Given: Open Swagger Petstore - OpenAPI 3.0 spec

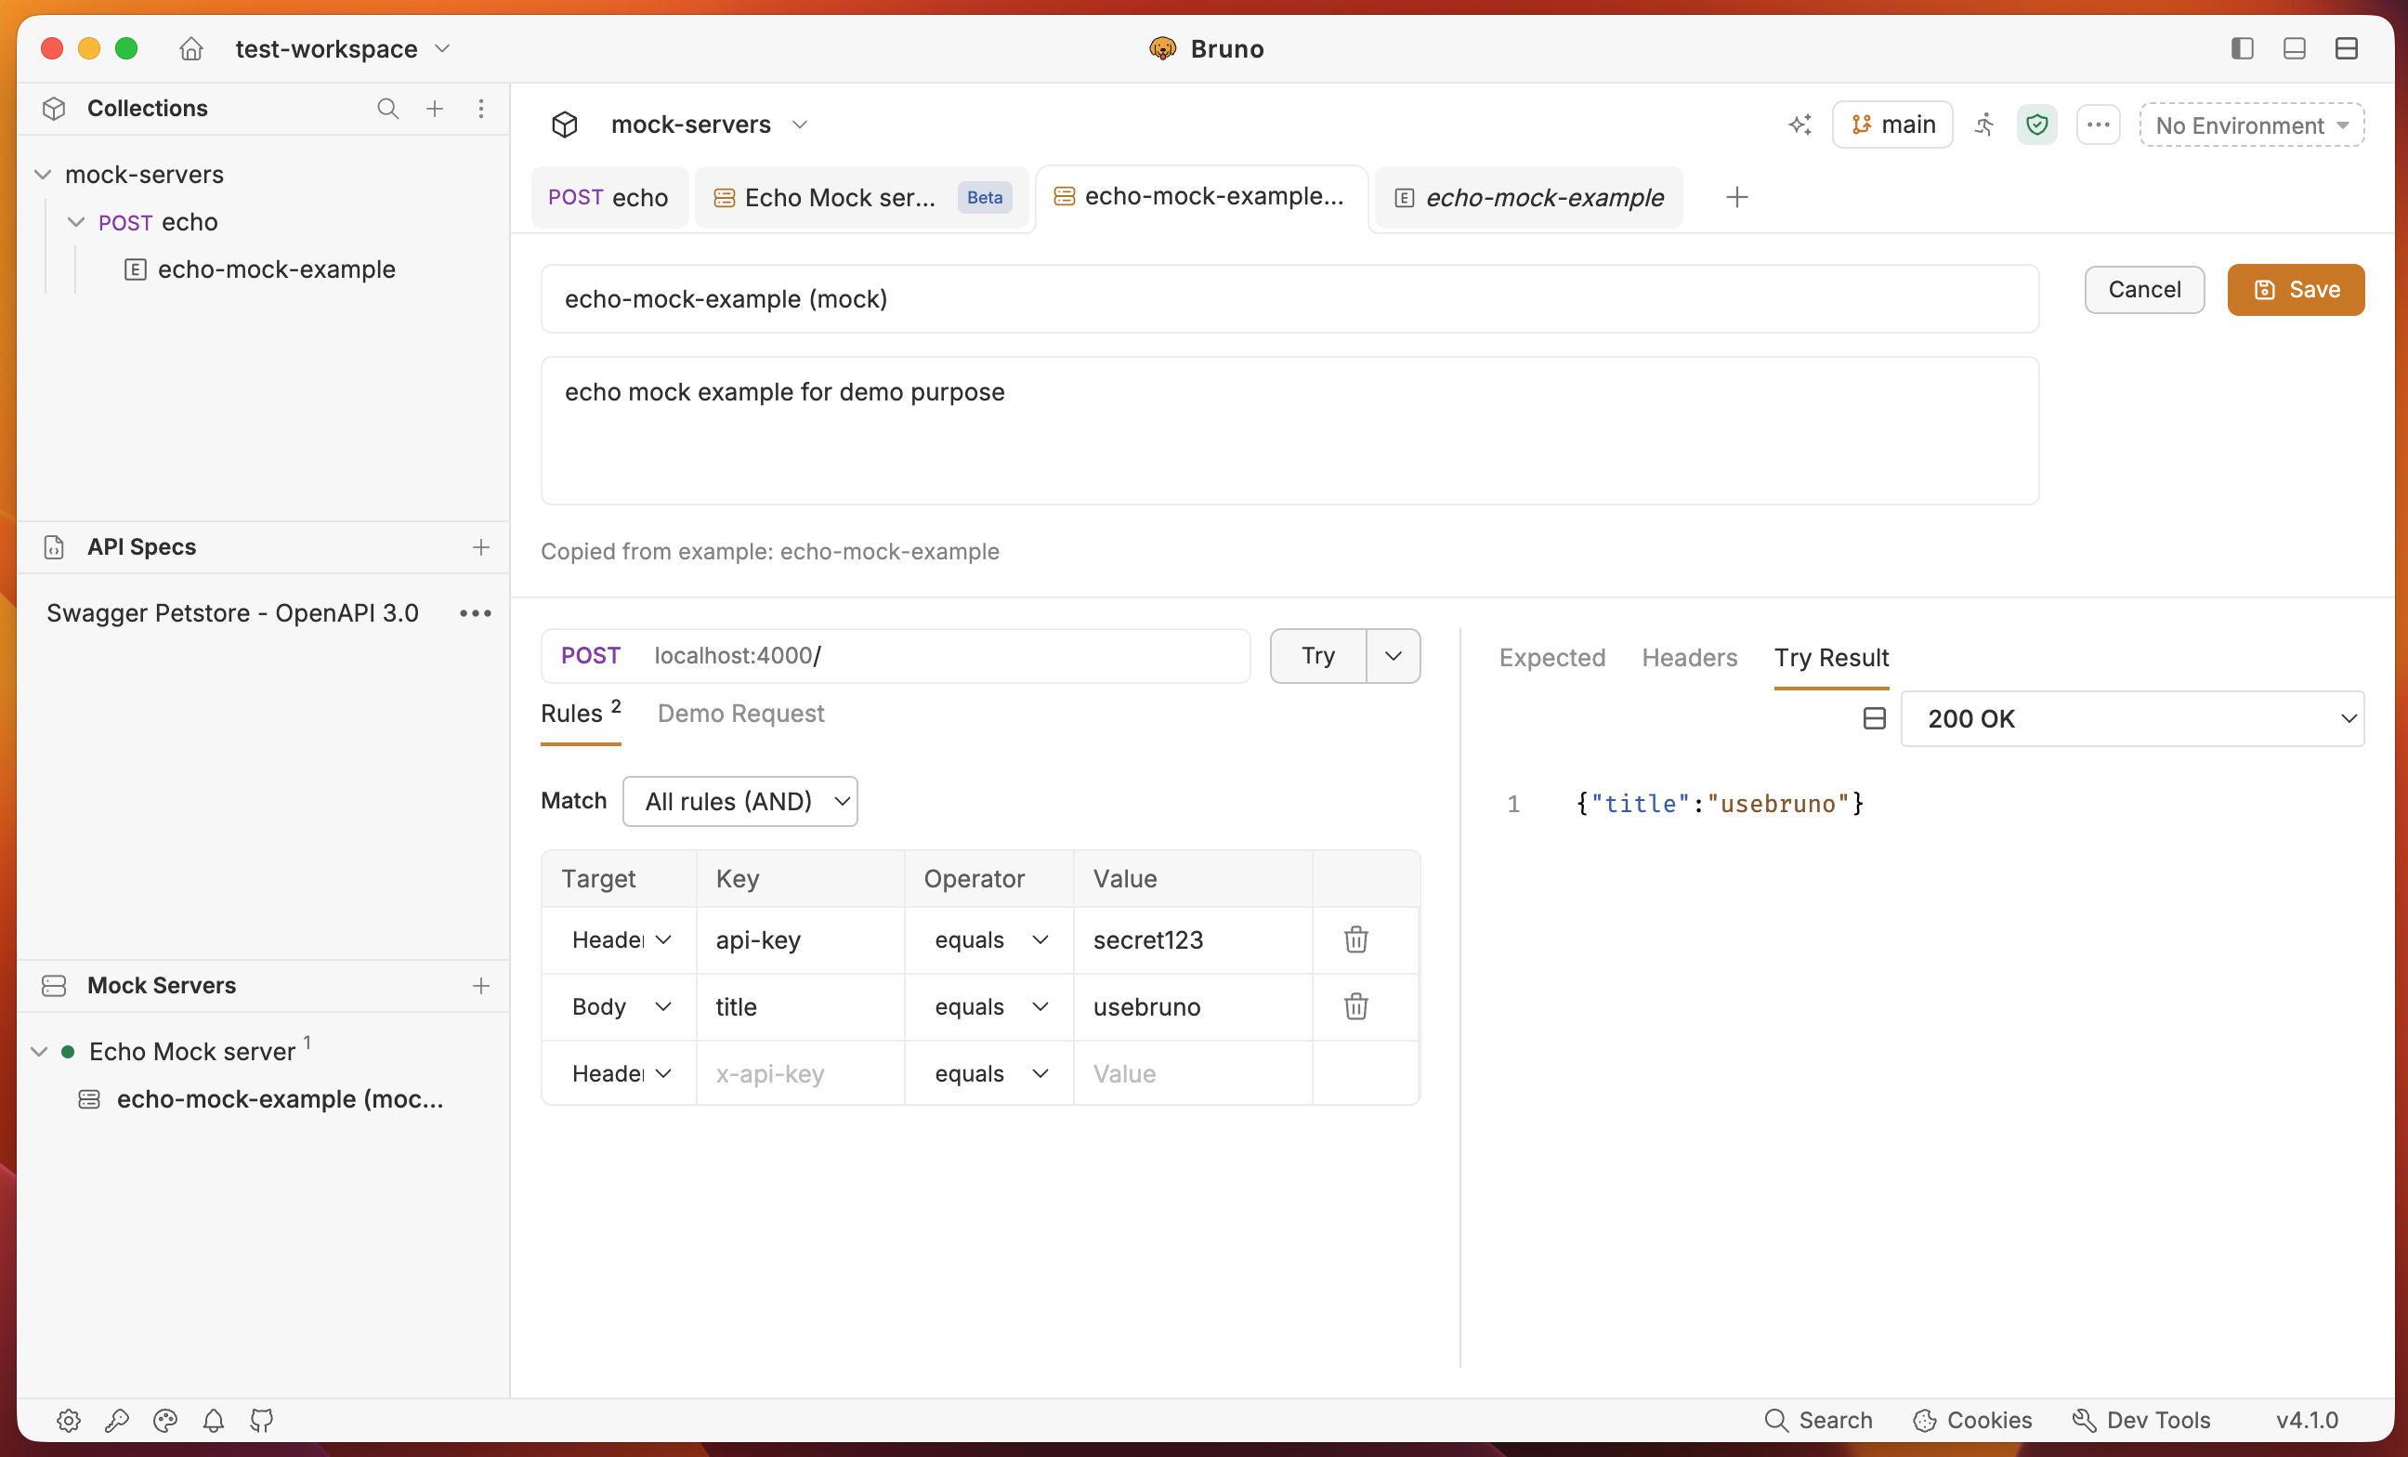Looking at the screenshot, I should [x=232, y=612].
